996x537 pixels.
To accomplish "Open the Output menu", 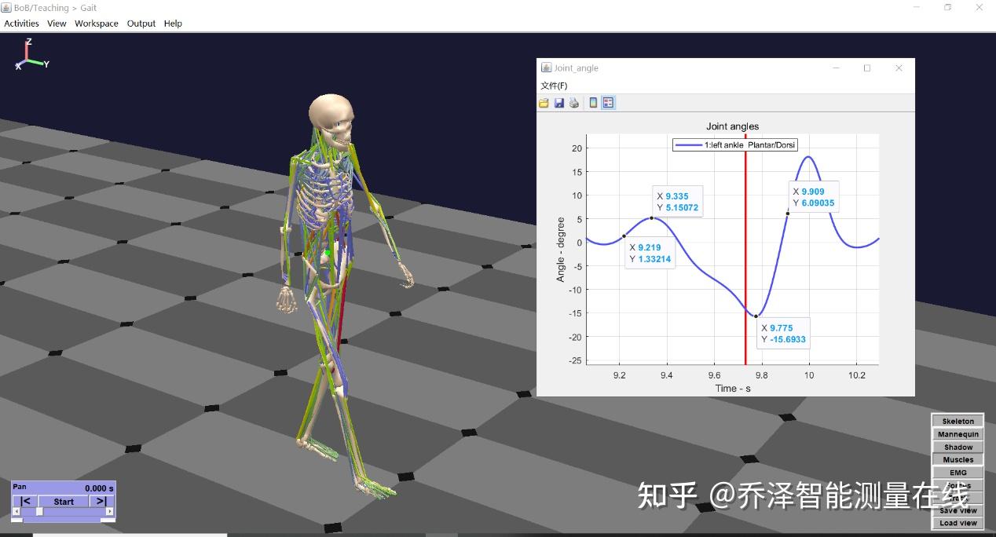I will (x=141, y=23).
